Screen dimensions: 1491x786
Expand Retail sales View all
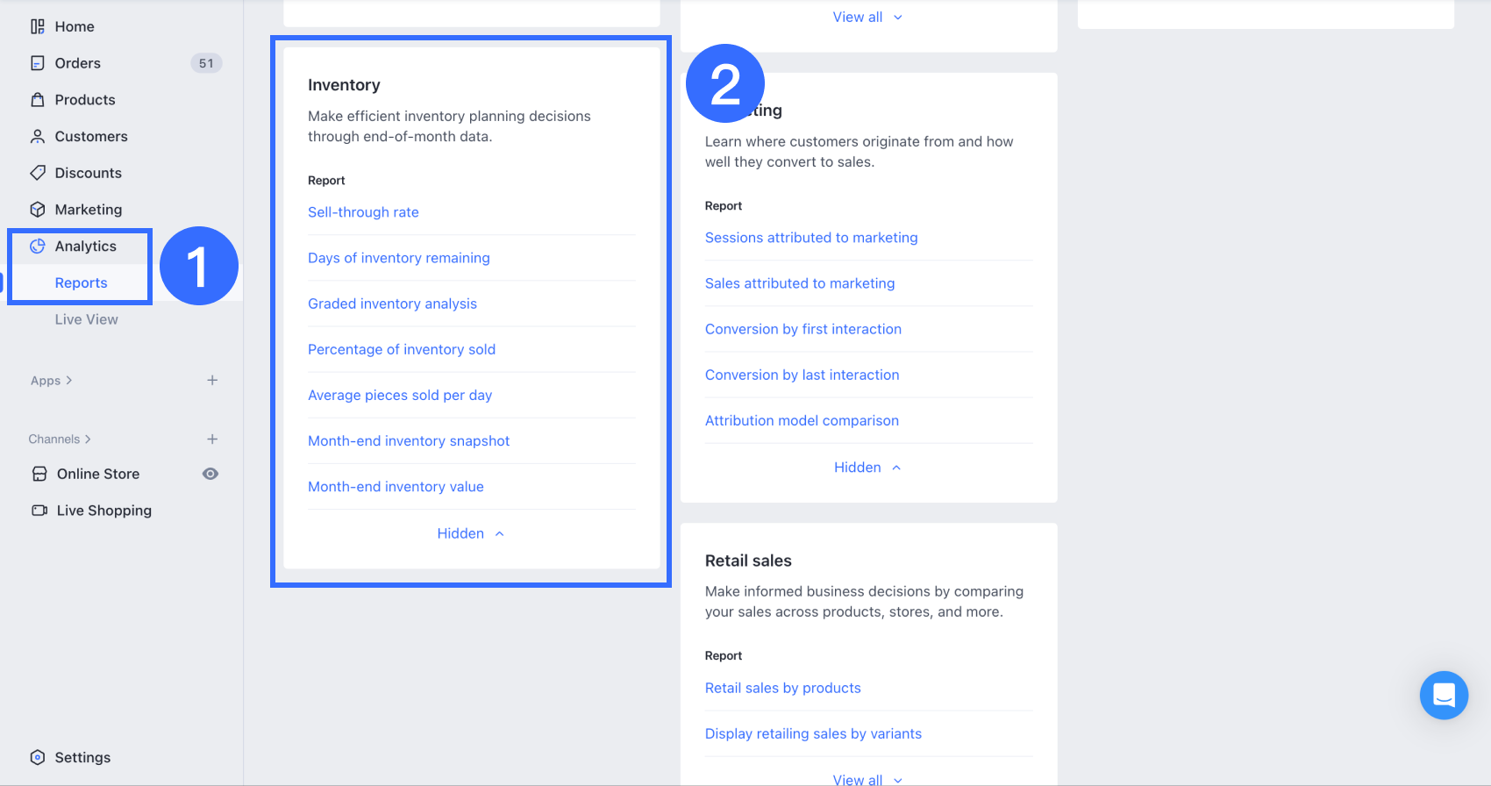(x=867, y=779)
